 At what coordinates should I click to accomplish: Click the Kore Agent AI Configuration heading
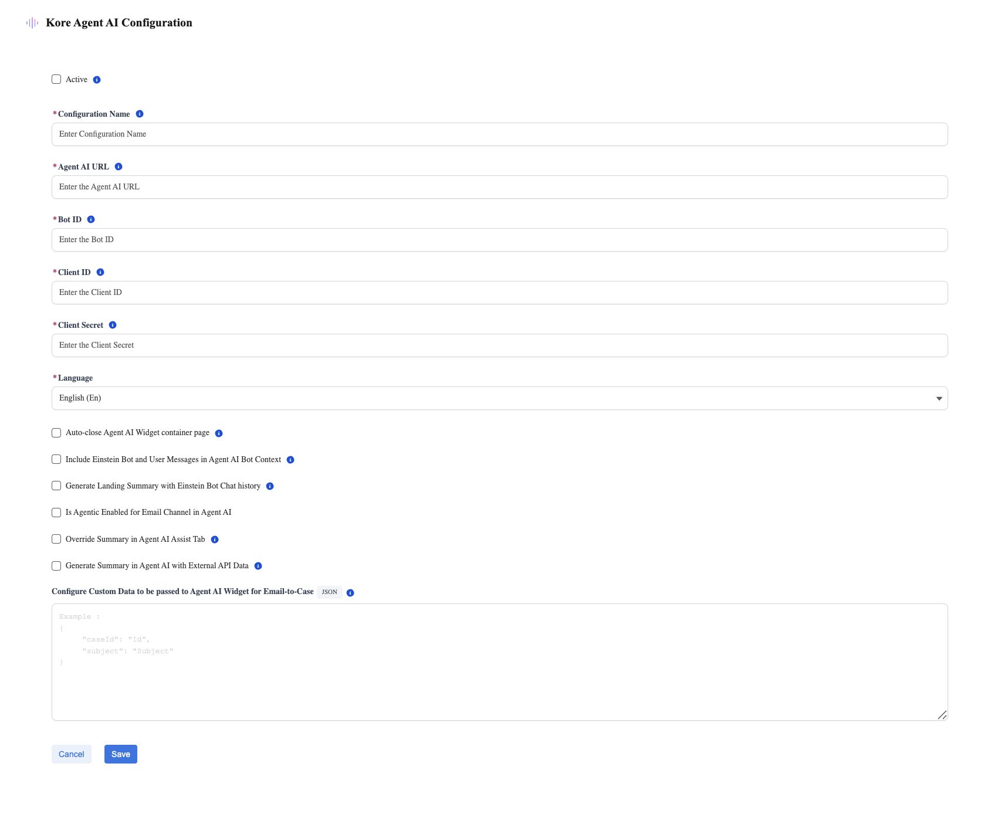[x=119, y=23]
